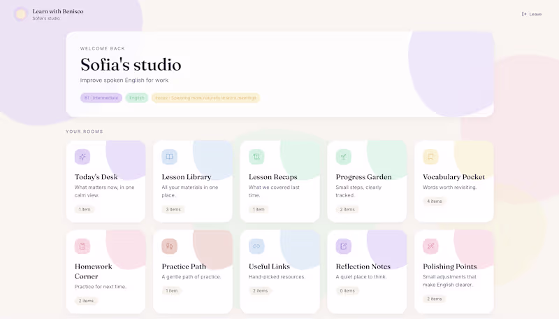This screenshot has width=559, height=319.
Task: Click '2 items' badge in Polishing Points
Action: click(x=434, y=299)
